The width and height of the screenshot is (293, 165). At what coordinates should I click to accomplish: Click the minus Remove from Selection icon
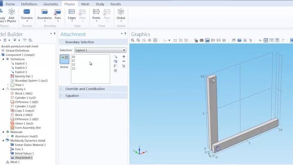coord(124,61)
